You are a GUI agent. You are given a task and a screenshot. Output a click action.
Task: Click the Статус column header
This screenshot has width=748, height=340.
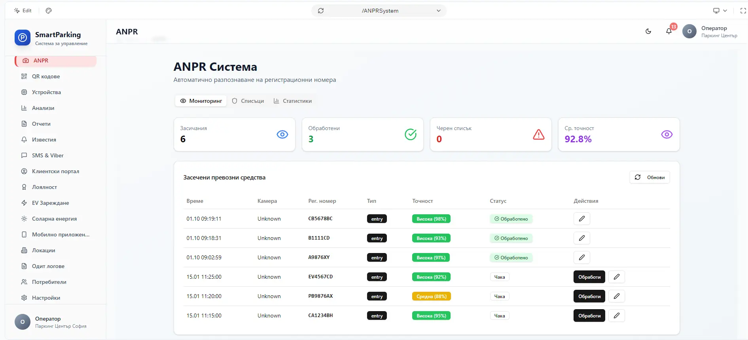498,201
